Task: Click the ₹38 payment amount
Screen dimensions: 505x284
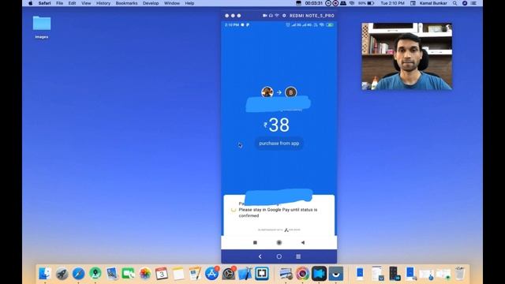Action: (x=277, y=125)
